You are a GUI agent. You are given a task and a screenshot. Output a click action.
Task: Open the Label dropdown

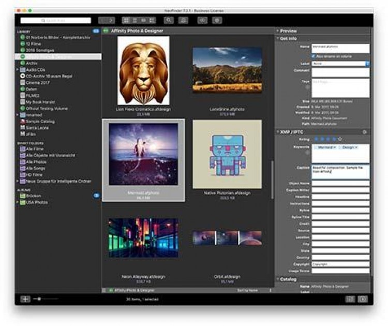[340, 64]
